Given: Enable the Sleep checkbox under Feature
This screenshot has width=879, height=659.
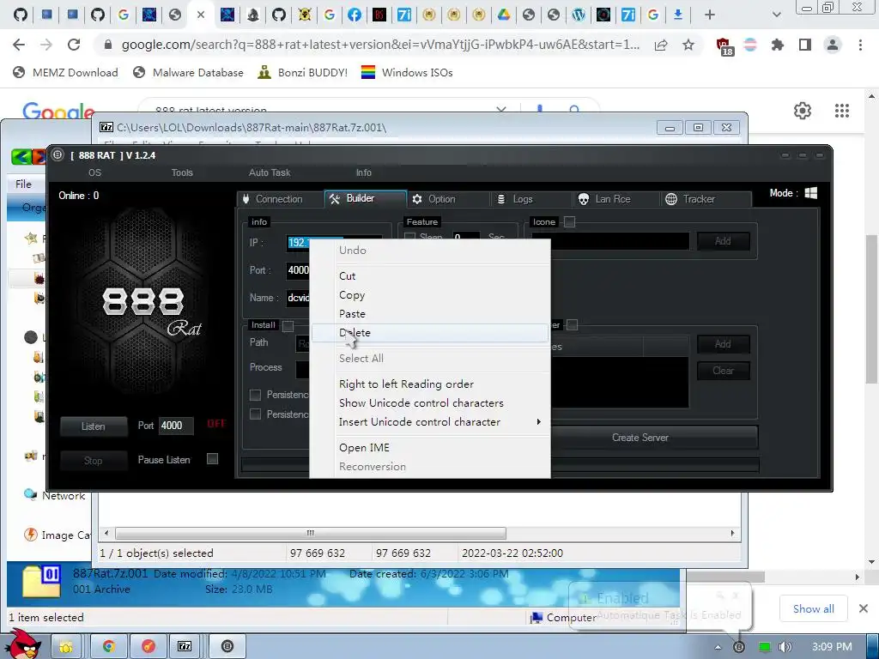Looking at the screenshot, I should [409, 237].
